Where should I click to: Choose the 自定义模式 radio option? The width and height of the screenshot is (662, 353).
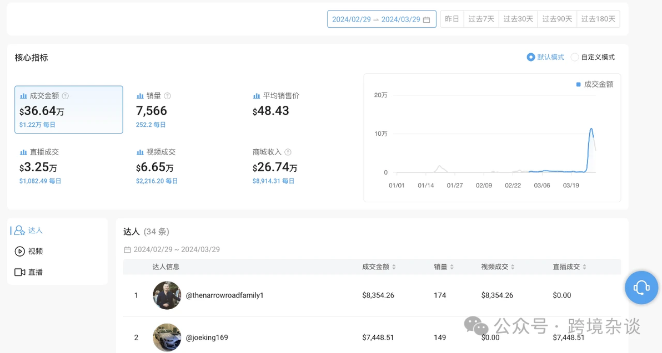(593, 57)
